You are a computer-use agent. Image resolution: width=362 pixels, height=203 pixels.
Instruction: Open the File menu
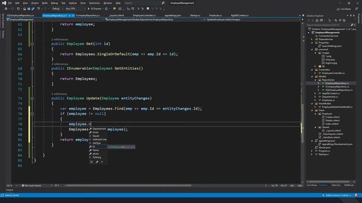(x=10, y=3)
